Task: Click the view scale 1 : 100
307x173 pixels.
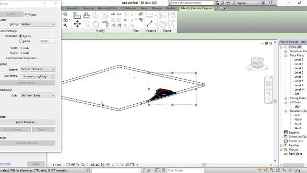Action: (x=57, y=165)
